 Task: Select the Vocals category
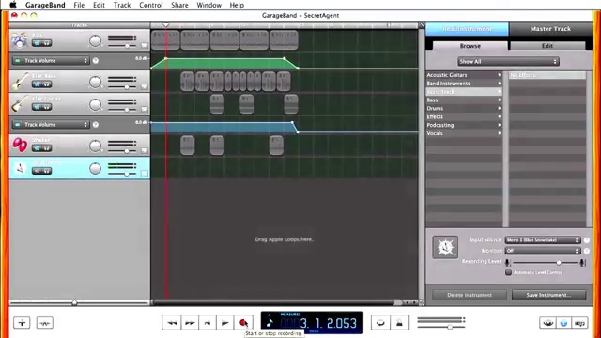tap(464, 133)
